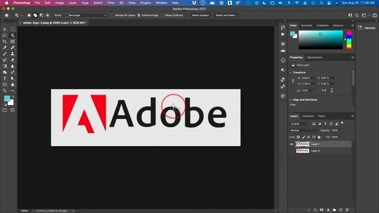Viewport: 379px width, 213px height.
Task: Collapse the Transform section
Action: click(x=291, y=72)
